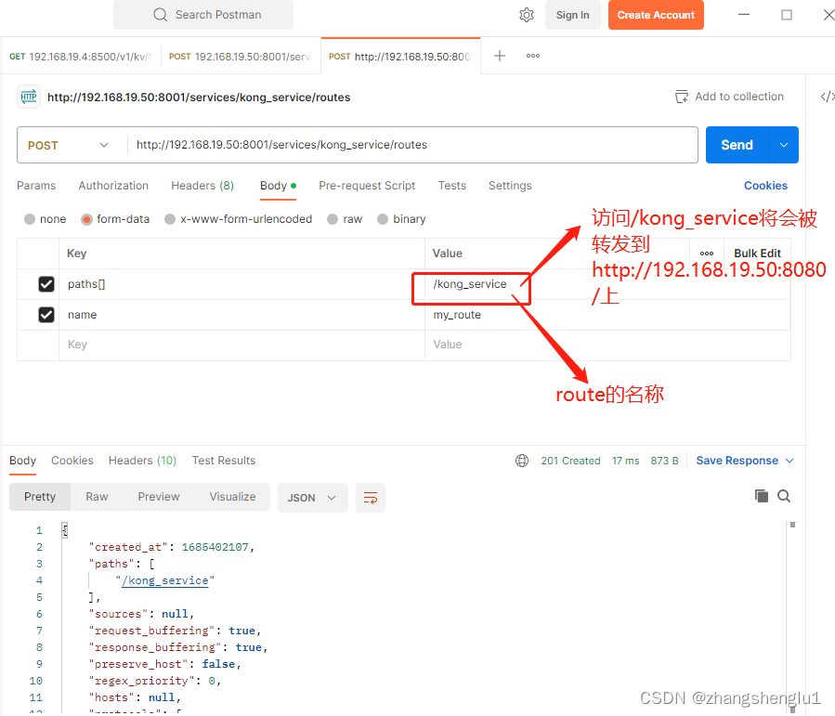This screenshot has height=716, width=835.
Task: Copy the response body to clipboard
Action: (x=761, y=496)
